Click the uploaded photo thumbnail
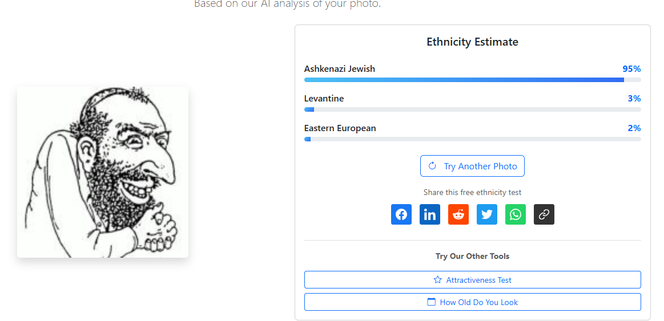The width and height of the screenshot is (664, 321). [x=103, y=172]
